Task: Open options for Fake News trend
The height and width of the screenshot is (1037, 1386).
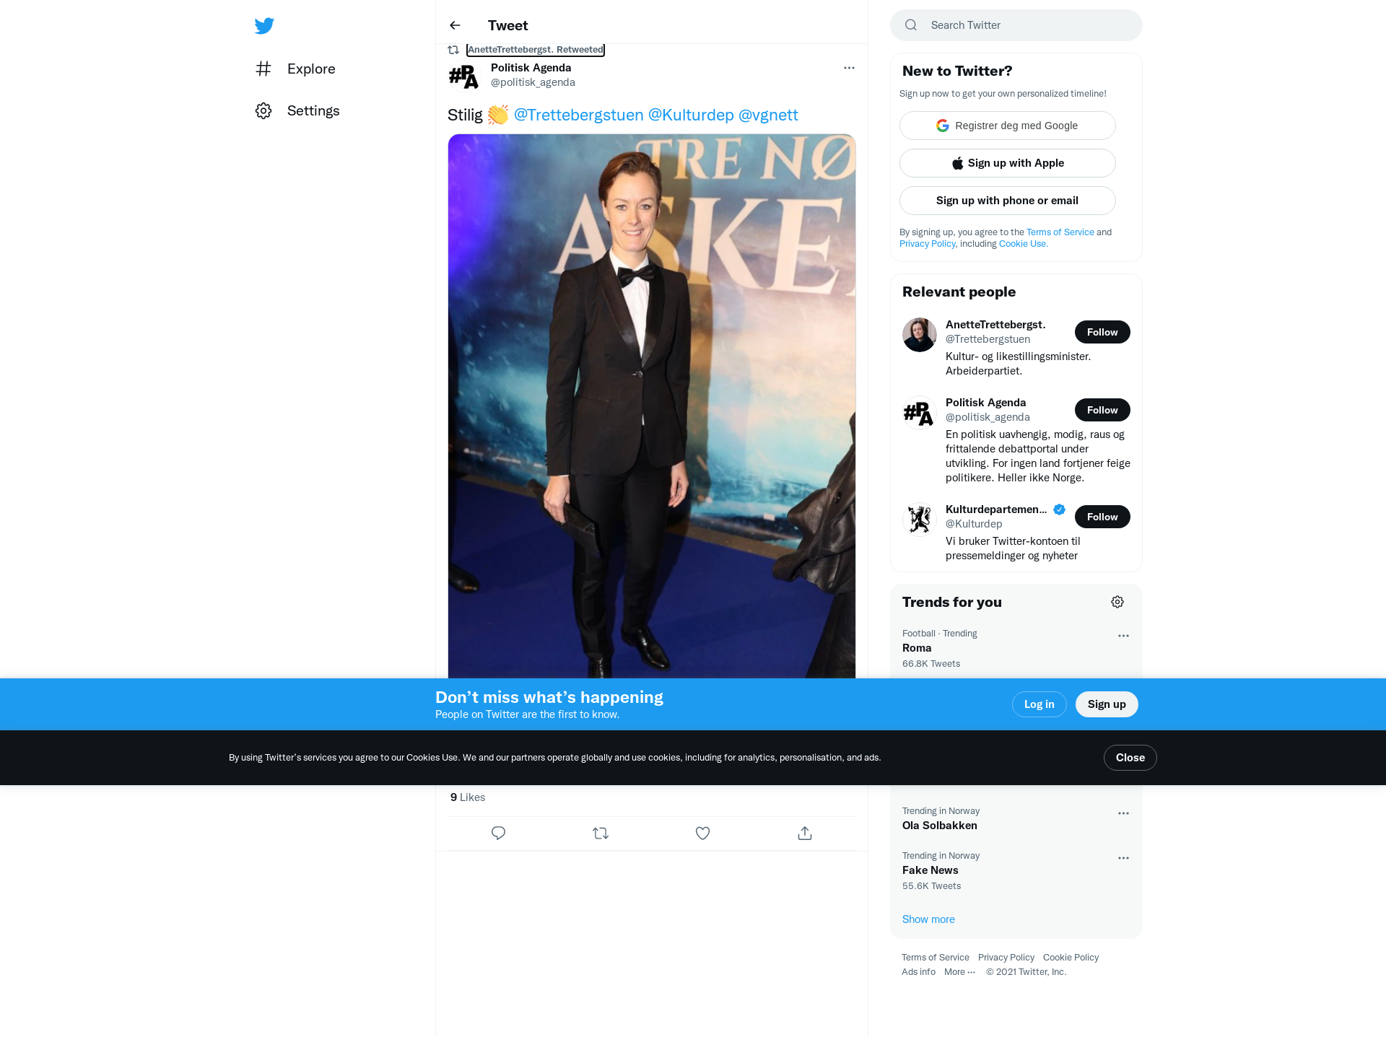Action: click(x=1123, y=858)
